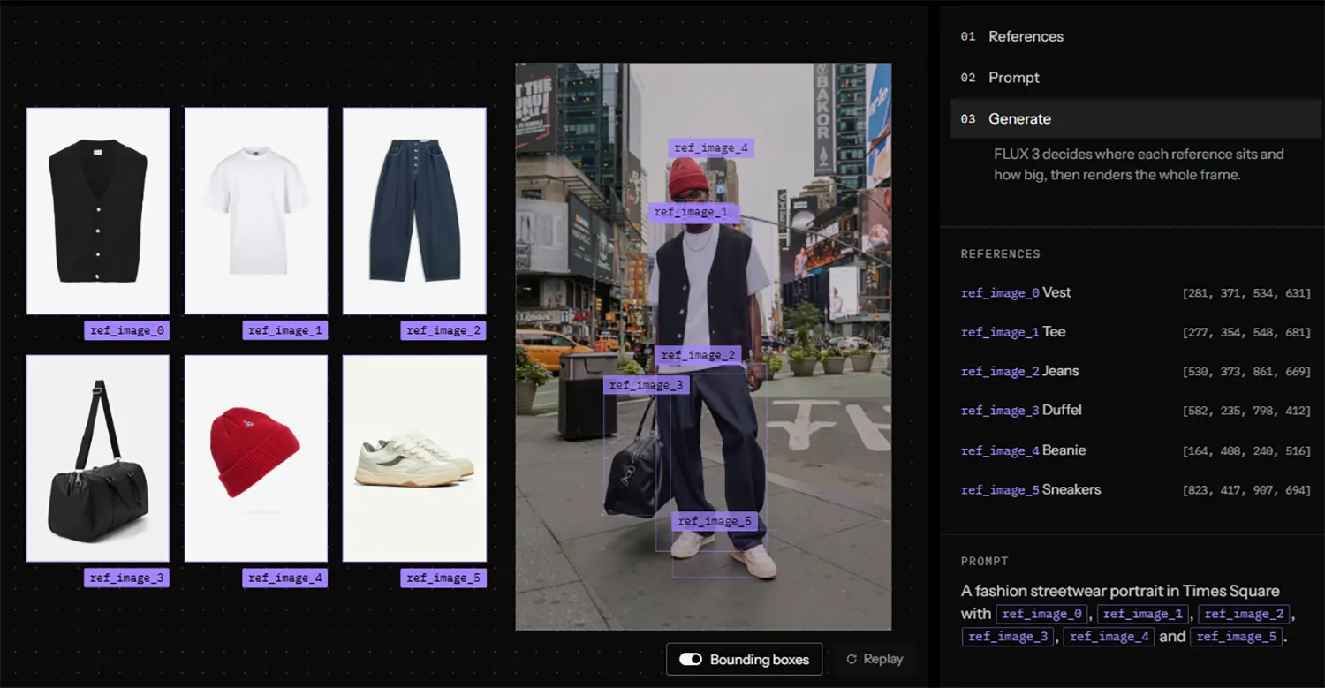
Task: Click the ref_image_1 tag under the tee
Action: (x=284, y=330)
